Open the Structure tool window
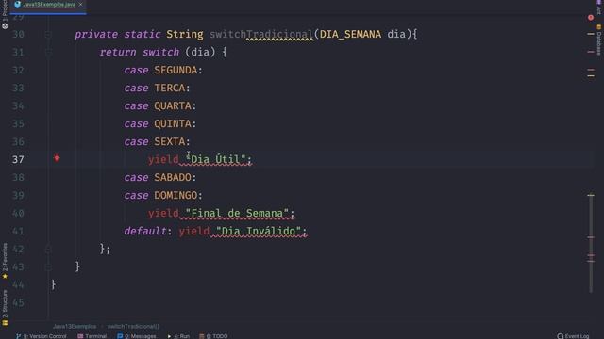The height and width of the screenshot is (339, 604). click(5, 308)
